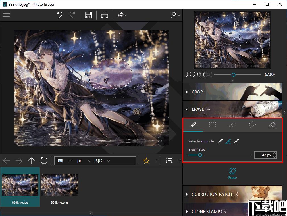
Task: Click the path location image icon
Action: [x=60, y=161]
